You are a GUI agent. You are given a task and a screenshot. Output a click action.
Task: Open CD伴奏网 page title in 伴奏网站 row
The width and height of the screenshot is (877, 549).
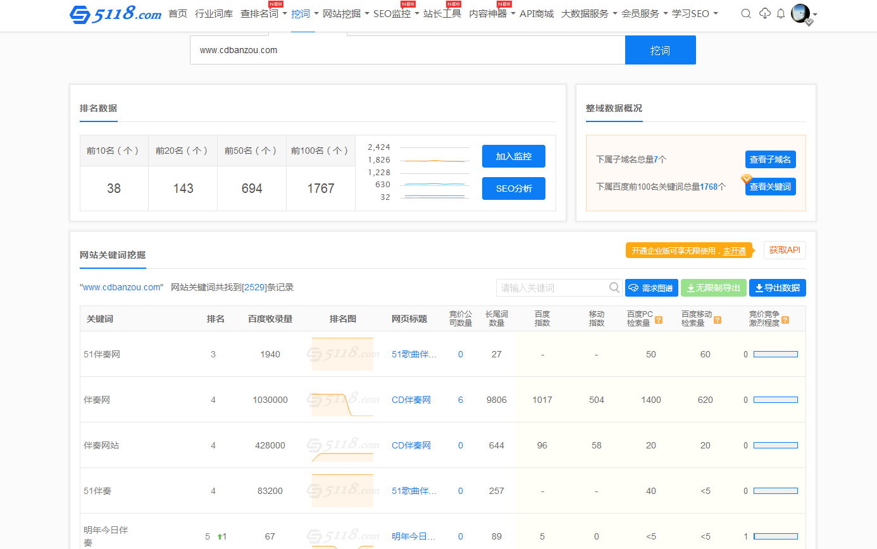point(411,445)
